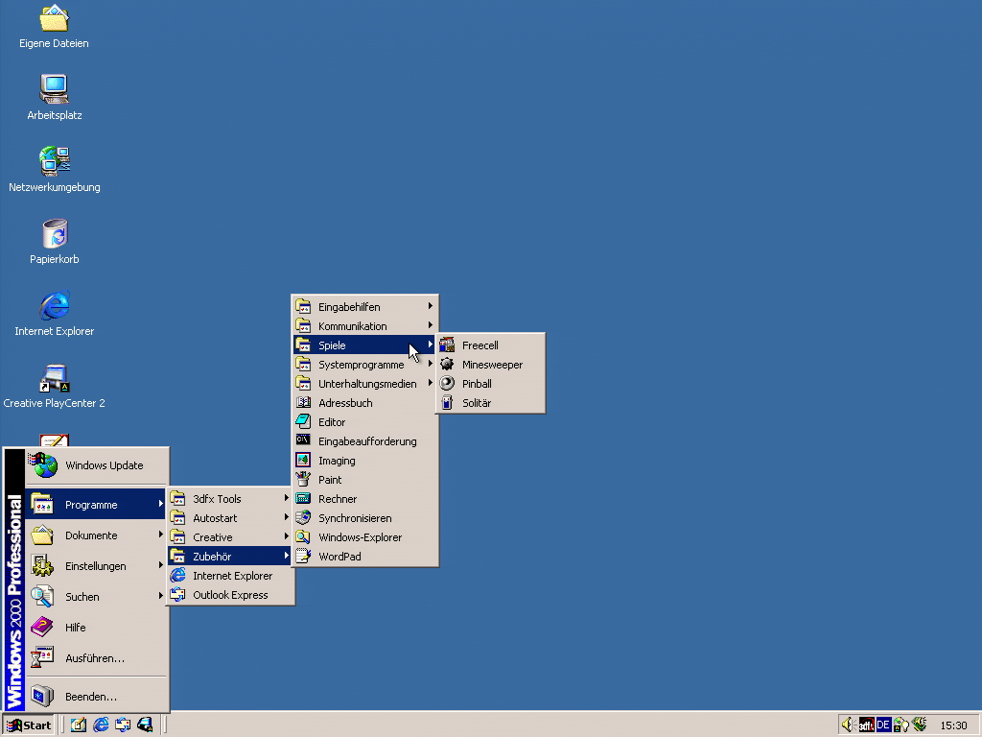
Task: Open Eigene Dateien desktop icon
Action: [x=54, y=26]
